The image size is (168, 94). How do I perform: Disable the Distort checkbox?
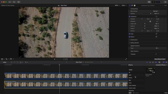tap(129, 37)
